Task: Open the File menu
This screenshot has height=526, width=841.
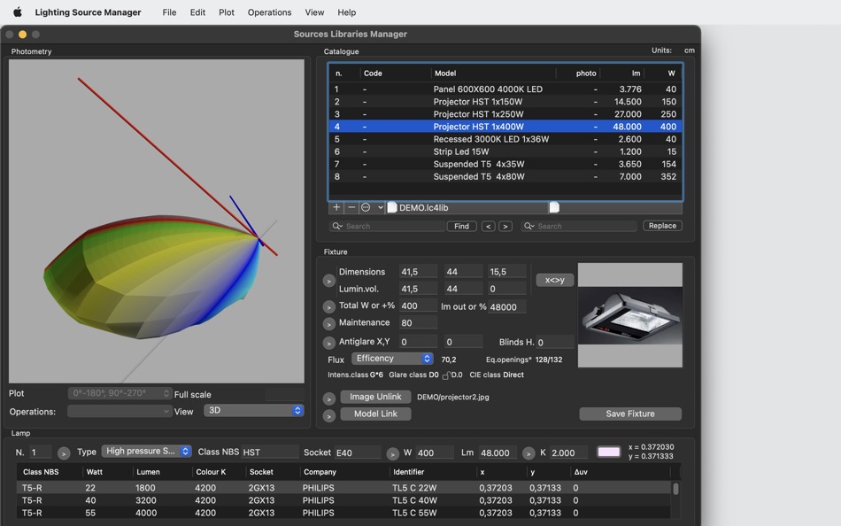Action: pyautogui.click(x=169, y=12)
